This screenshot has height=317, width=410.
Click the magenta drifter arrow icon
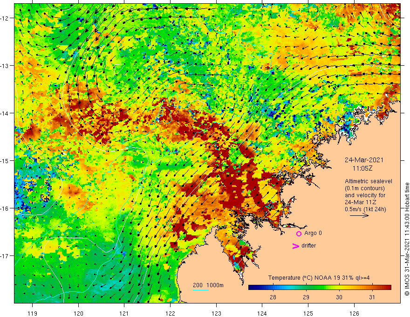click(295, 246)
